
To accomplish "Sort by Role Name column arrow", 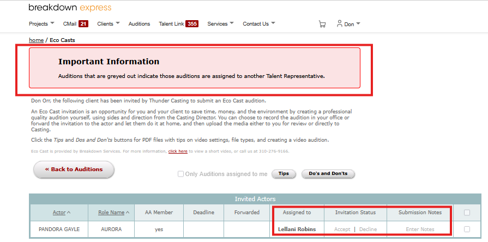I will [x=127, y=213].
